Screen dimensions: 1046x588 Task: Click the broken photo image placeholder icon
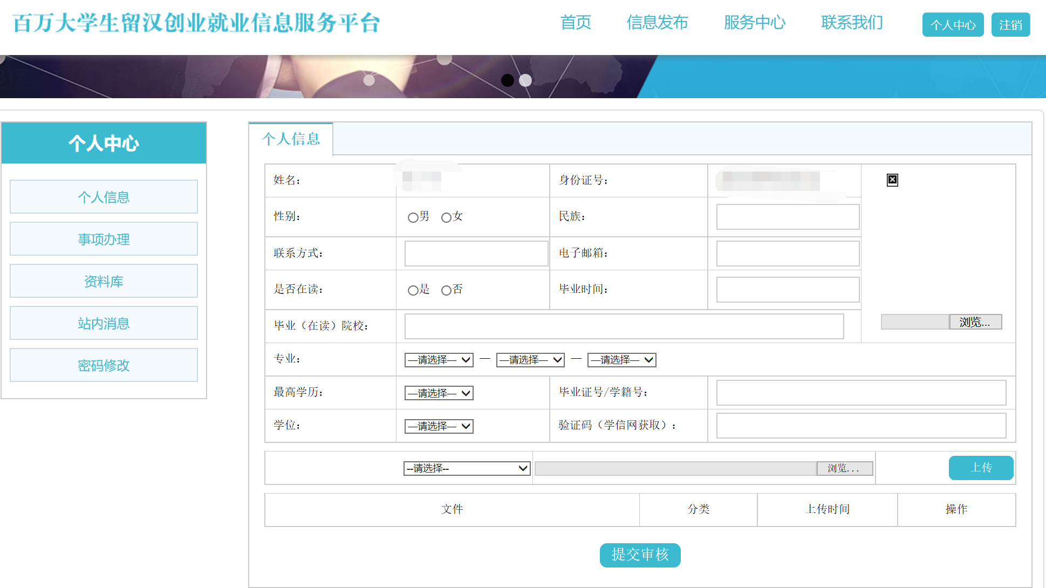(892, 180)
